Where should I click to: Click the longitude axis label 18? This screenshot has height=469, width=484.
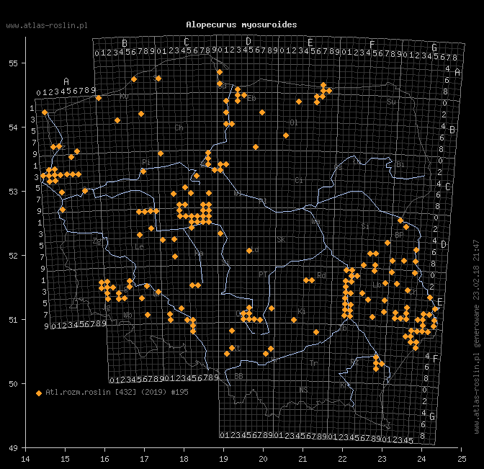click(184, 459)
